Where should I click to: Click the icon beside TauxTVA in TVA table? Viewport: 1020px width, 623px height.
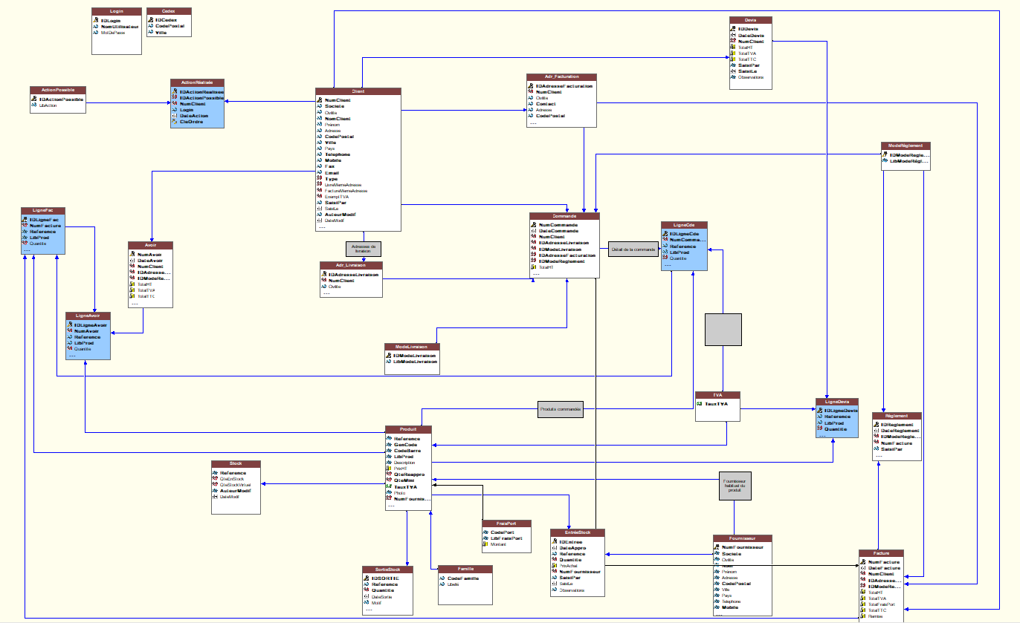click(x=699, y=405)
